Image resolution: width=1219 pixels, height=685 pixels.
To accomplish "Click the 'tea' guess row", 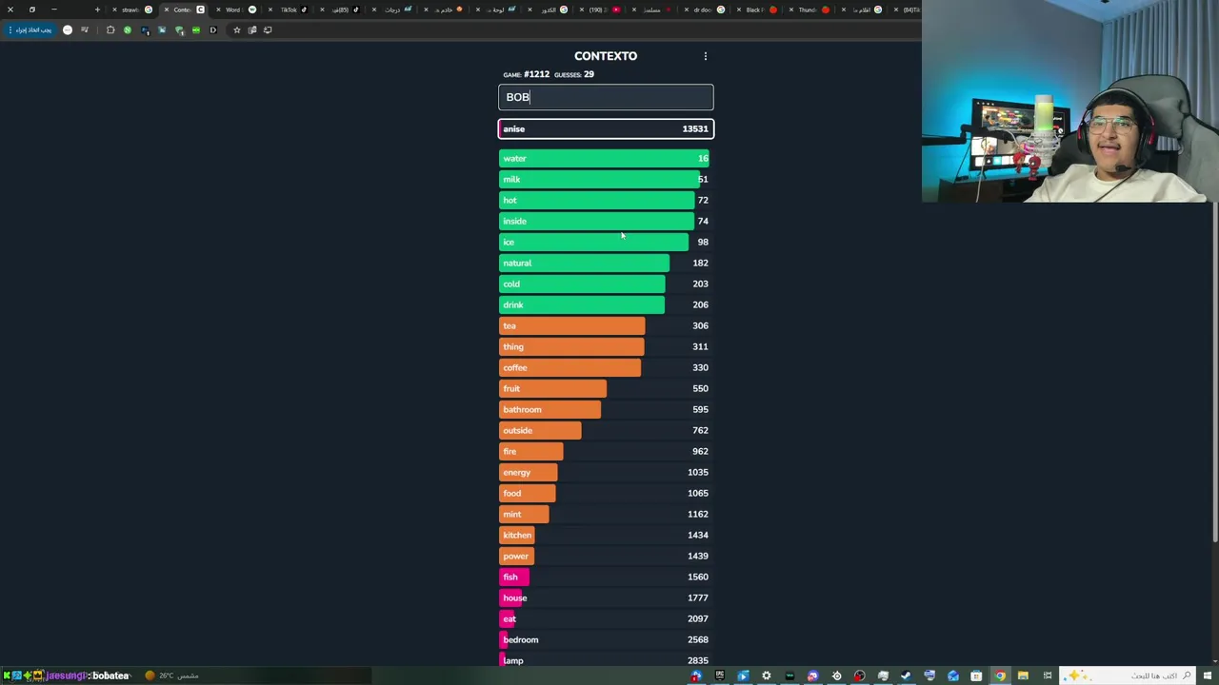I will (x=606, y=326).
